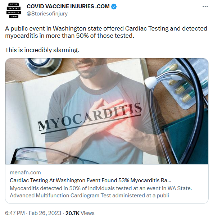This screenshot has height=220, width=213.
Task: Click the "This is incredibly alarming." sentence
Action: (42, 50)
